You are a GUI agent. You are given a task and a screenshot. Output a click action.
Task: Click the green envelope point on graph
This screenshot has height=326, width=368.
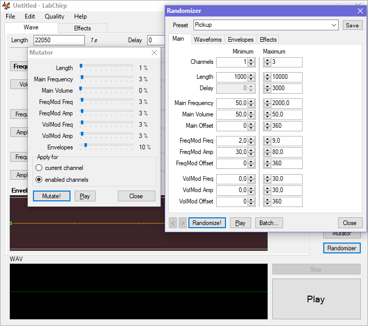(11, 223)
